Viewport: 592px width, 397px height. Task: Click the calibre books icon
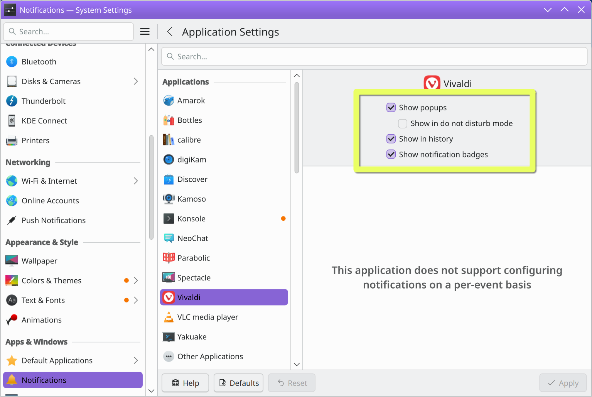tap(169, 140)
